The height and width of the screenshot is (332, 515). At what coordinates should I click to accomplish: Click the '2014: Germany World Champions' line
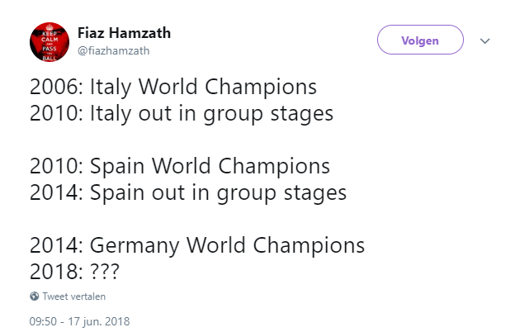tap(197, 245)
